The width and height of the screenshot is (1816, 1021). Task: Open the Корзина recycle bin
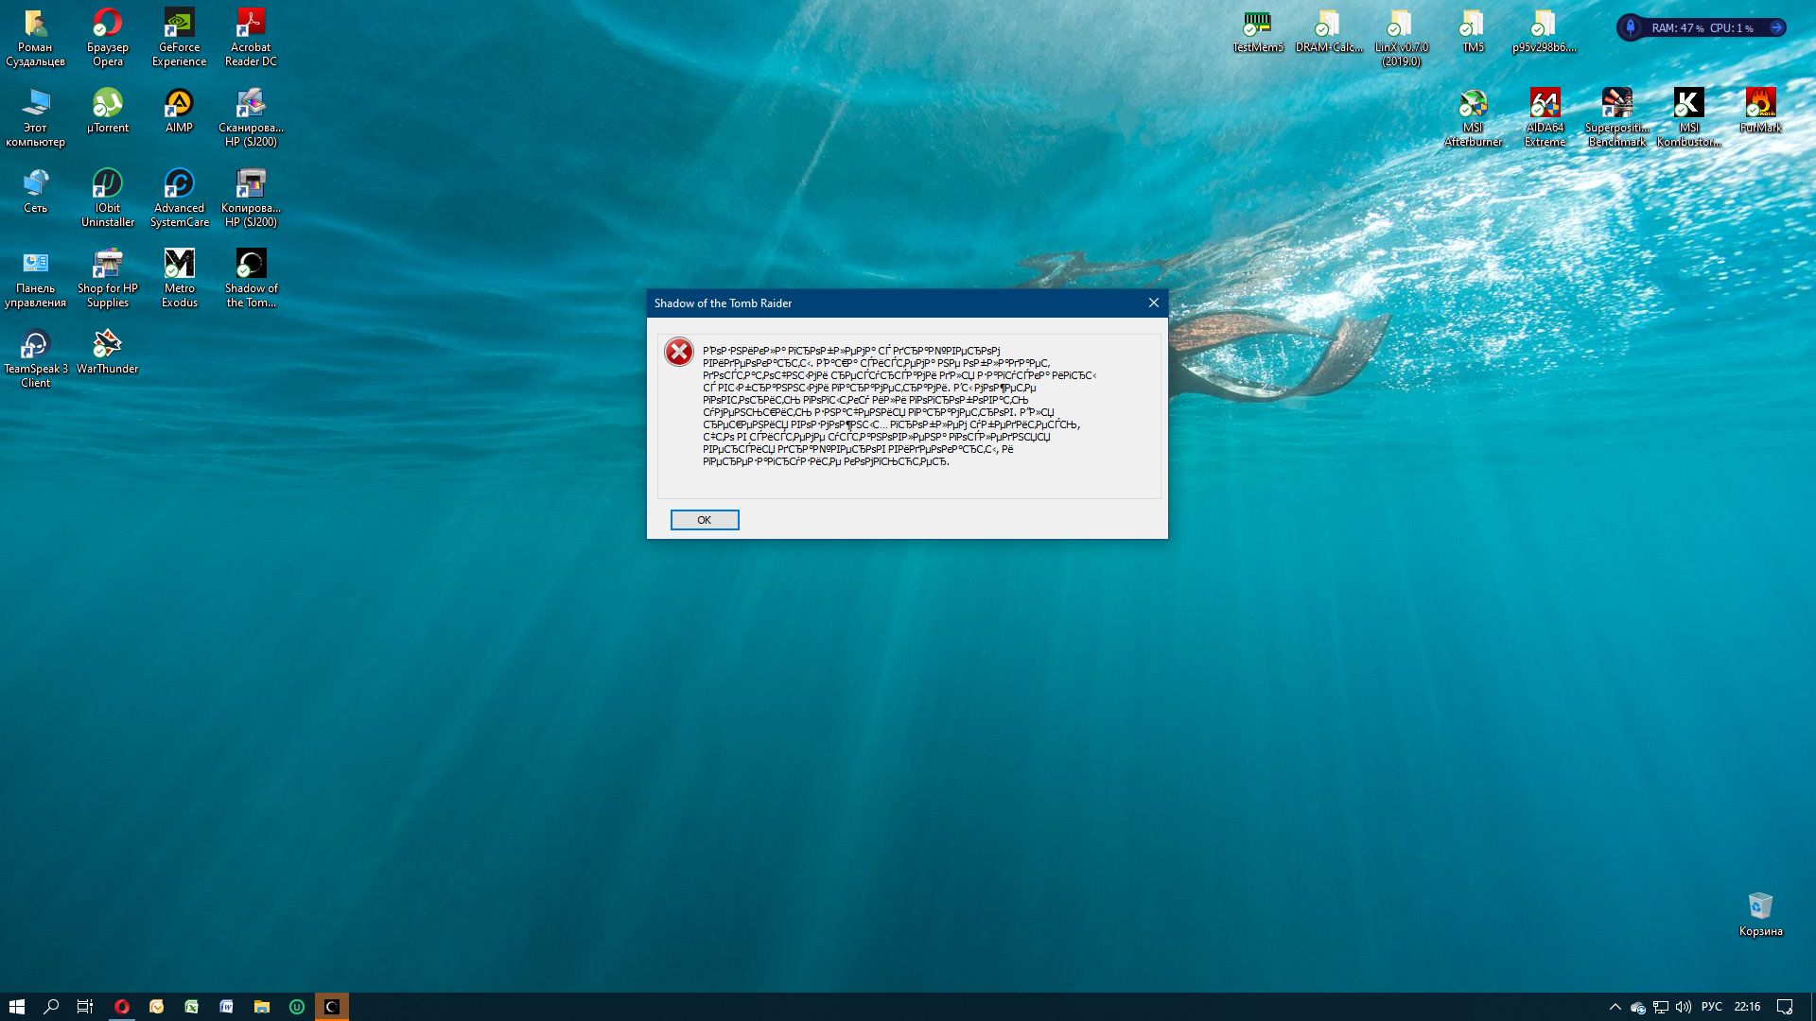click(1760, 913)
